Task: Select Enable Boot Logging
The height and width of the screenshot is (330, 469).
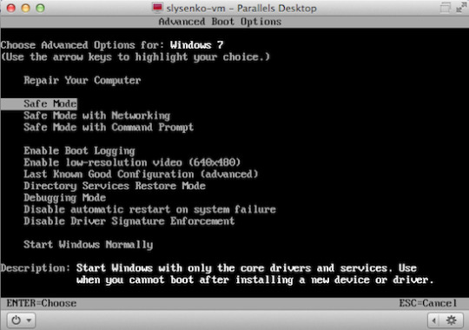Action: (x=79, y=151)
